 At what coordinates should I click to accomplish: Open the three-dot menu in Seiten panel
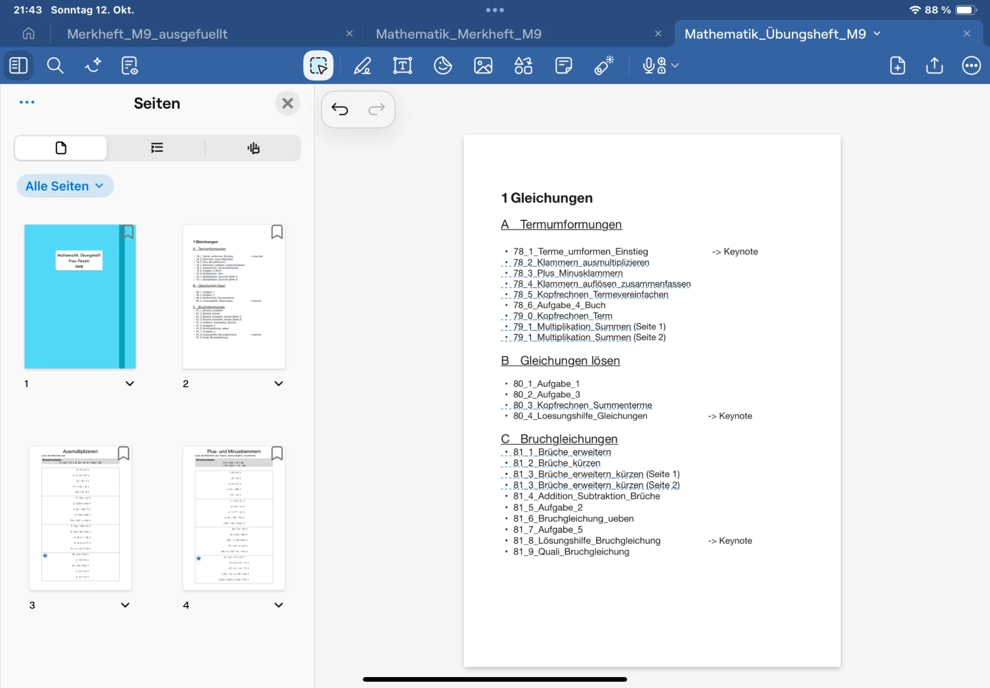27,102
